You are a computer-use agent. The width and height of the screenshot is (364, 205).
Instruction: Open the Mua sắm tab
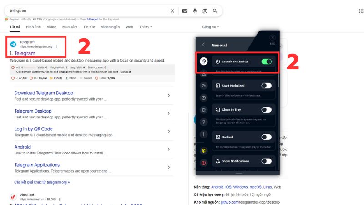(x=70, y=27)
